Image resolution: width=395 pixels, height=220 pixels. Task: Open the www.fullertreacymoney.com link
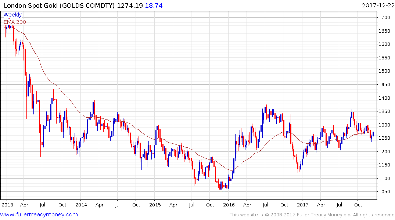[x=39, y=214]
